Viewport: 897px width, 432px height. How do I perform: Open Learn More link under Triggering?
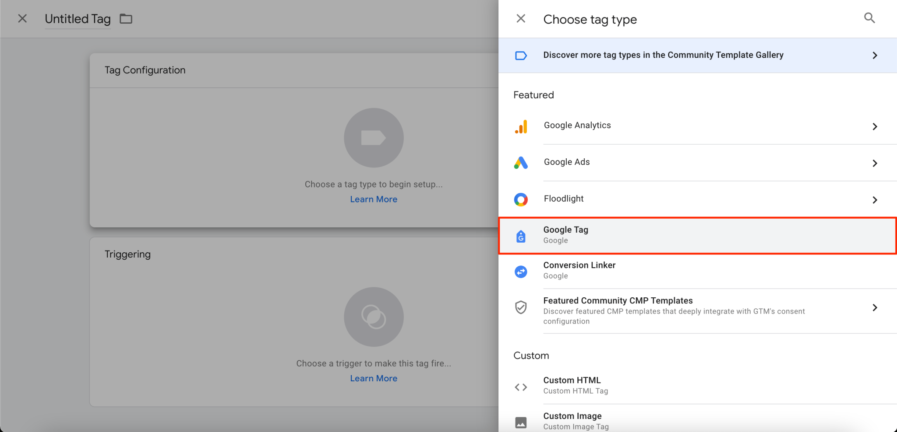(x=374, y=379)
